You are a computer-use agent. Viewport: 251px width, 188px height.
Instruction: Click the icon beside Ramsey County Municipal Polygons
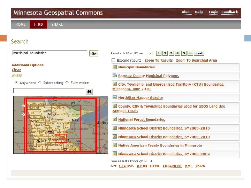115,76
